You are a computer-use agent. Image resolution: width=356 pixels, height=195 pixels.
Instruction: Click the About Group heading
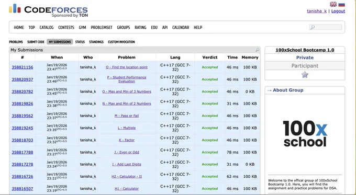coord(288,90)
